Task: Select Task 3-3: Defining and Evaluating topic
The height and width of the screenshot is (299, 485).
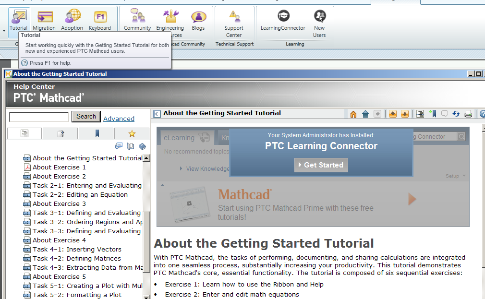Action: (x=86, y=231)
